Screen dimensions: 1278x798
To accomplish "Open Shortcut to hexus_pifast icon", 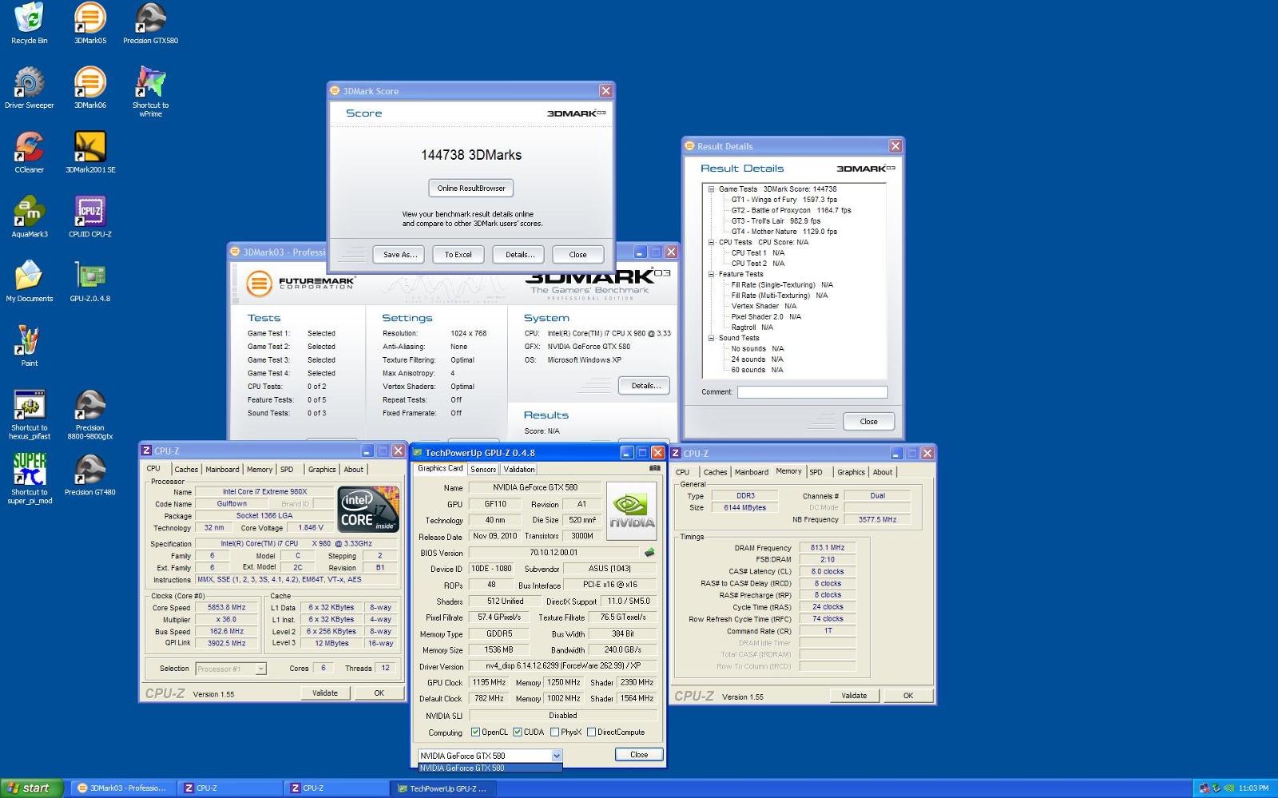I will click(29, 415).
